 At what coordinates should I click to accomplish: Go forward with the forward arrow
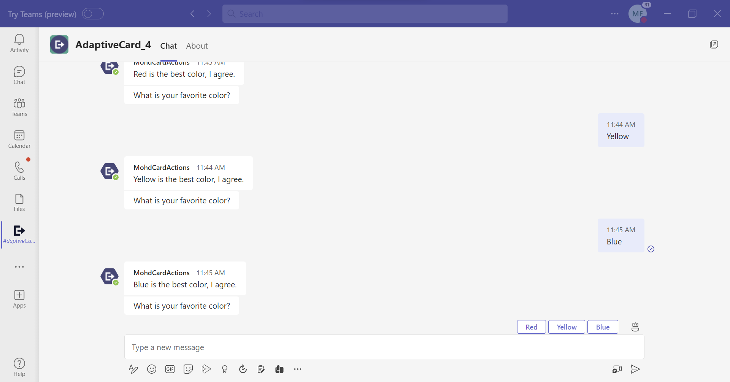(x=209, y=14)
